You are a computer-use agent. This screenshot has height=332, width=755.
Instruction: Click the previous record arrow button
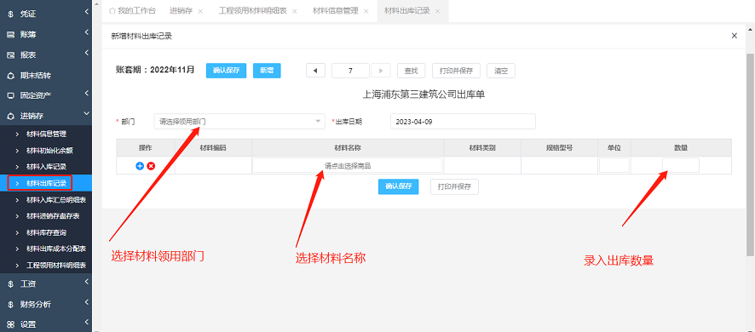pos(315,71)
